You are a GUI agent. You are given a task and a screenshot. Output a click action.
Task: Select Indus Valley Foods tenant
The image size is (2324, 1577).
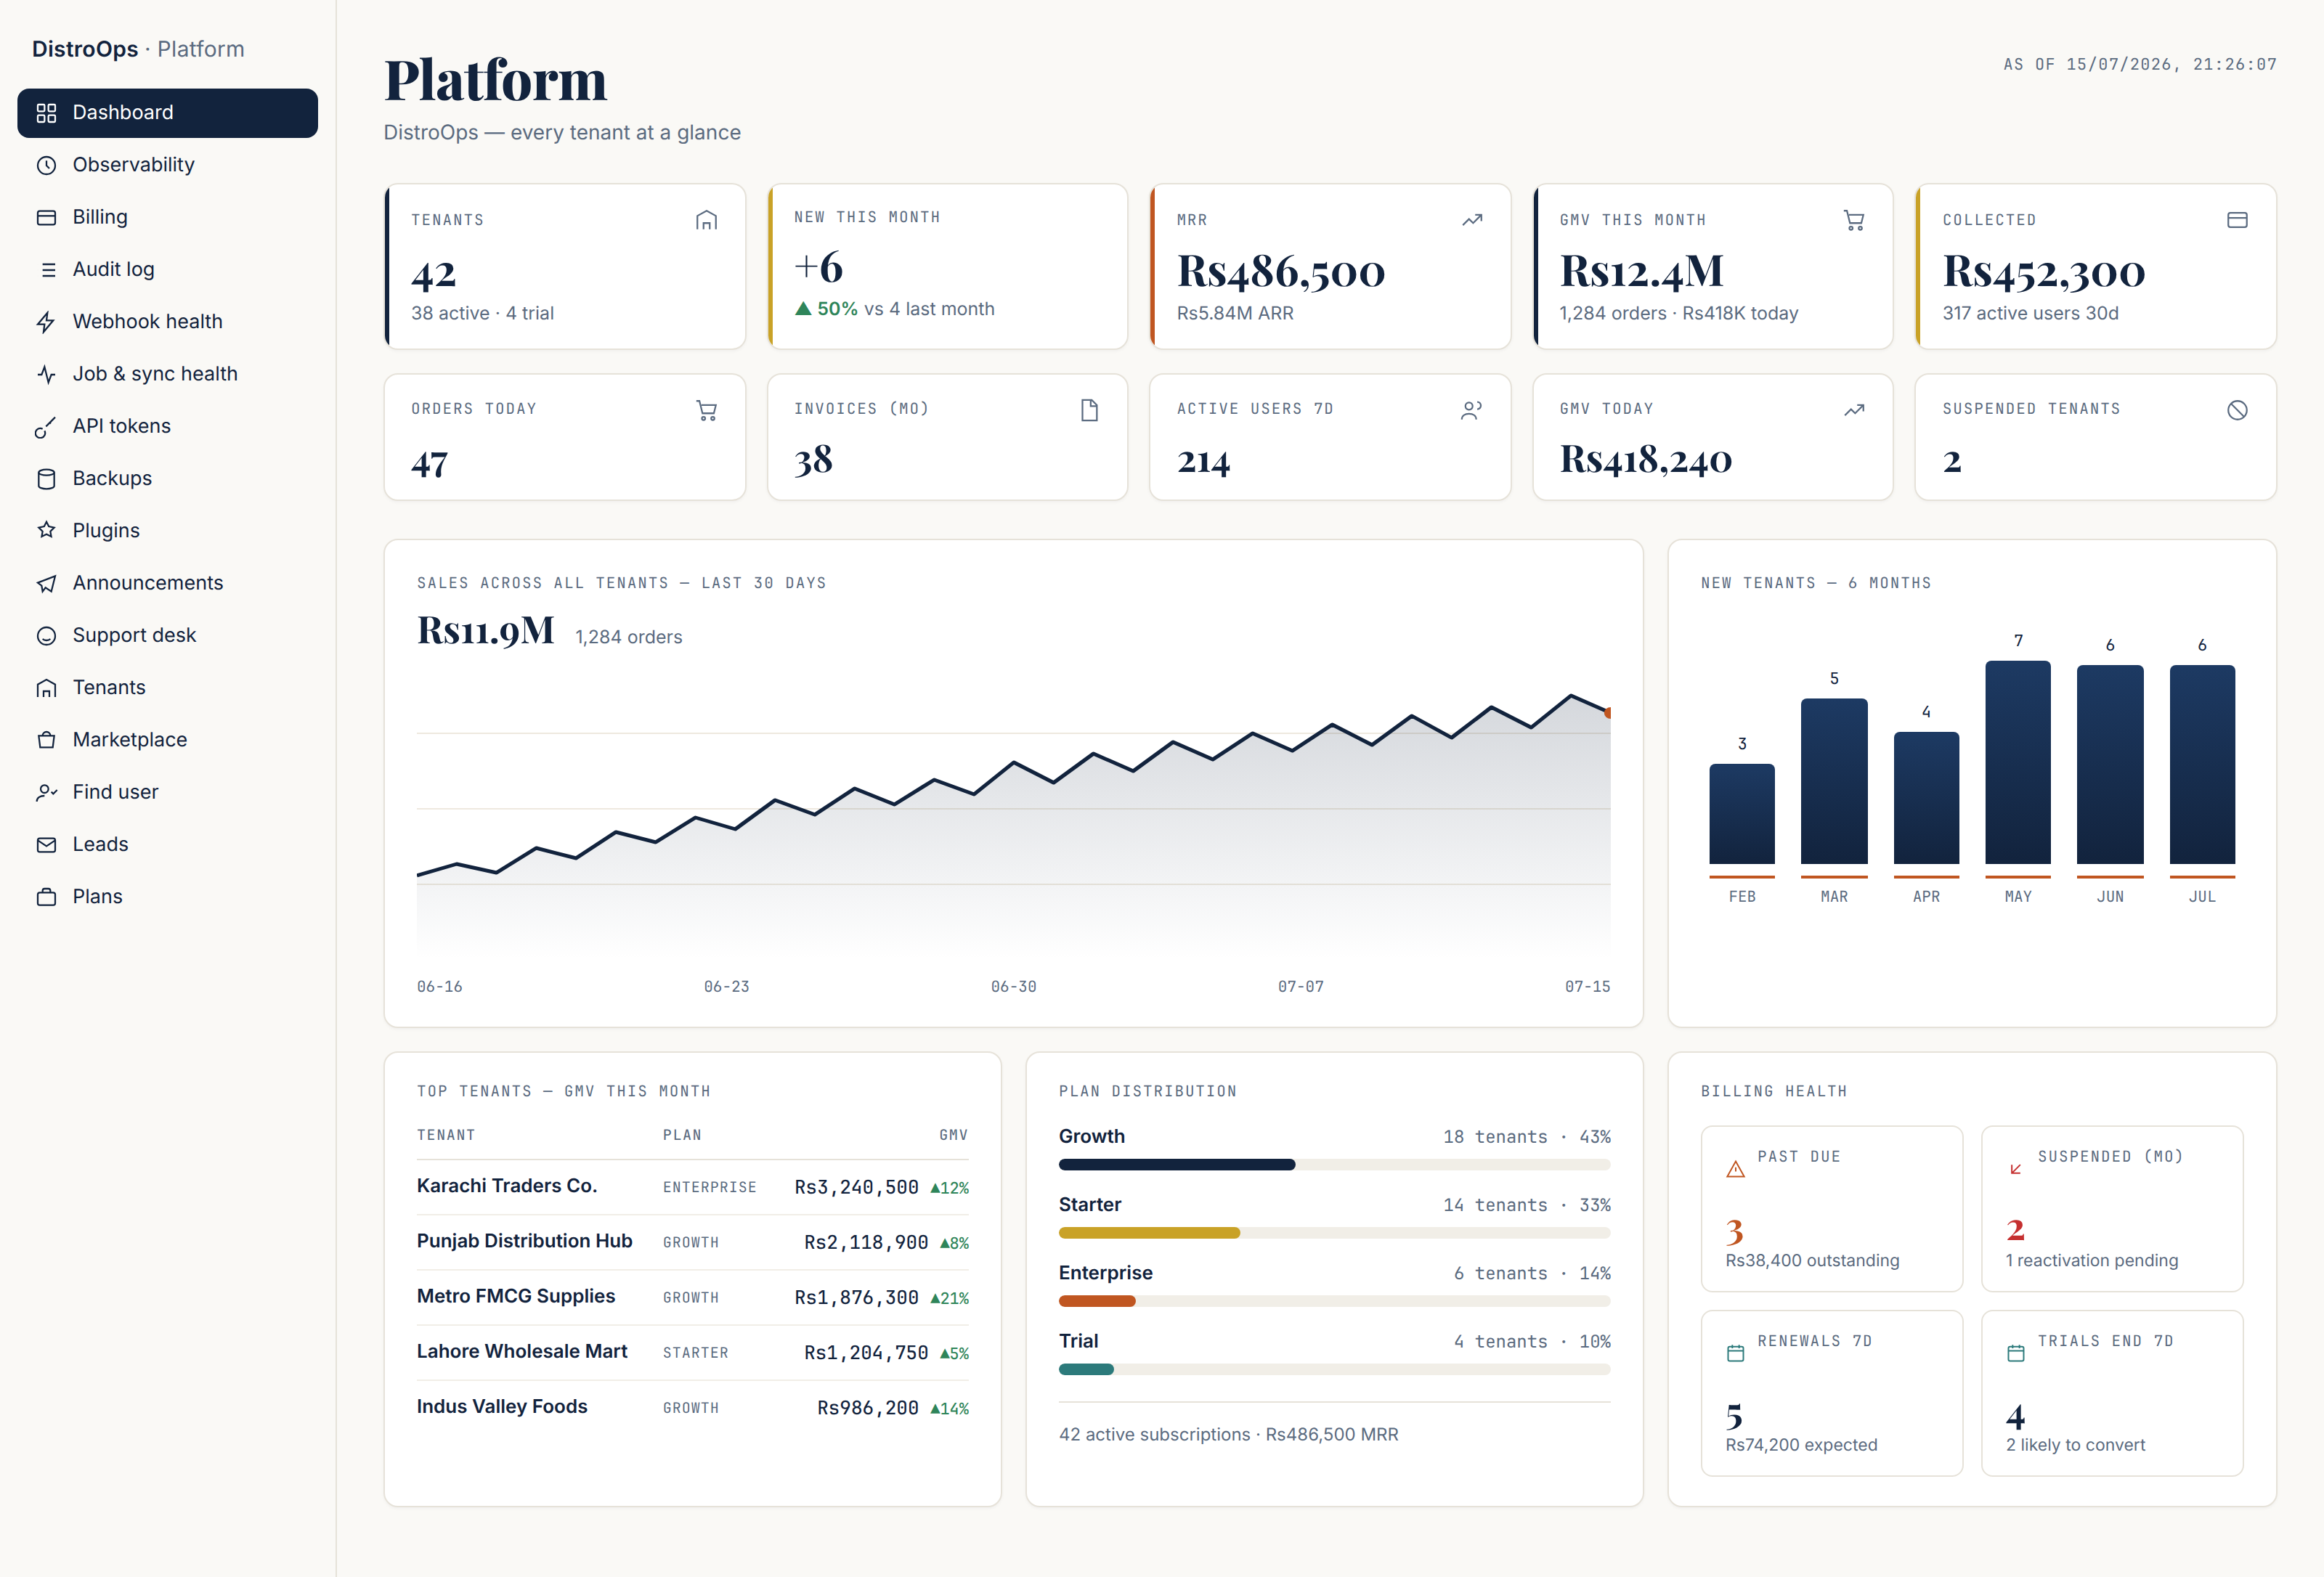coord(692,1407)
